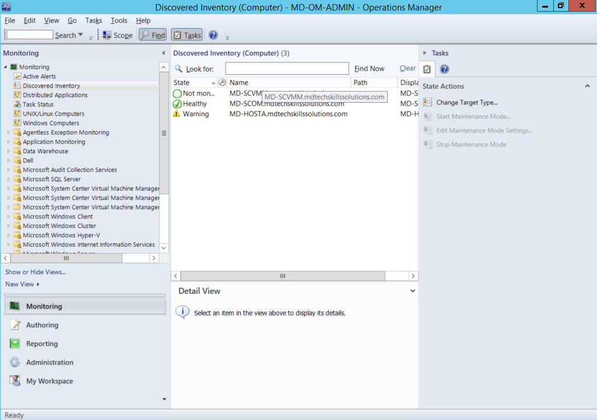Click the Tasks pane clipboard icon
The image size is (597, 420).
tap(427, 69)
